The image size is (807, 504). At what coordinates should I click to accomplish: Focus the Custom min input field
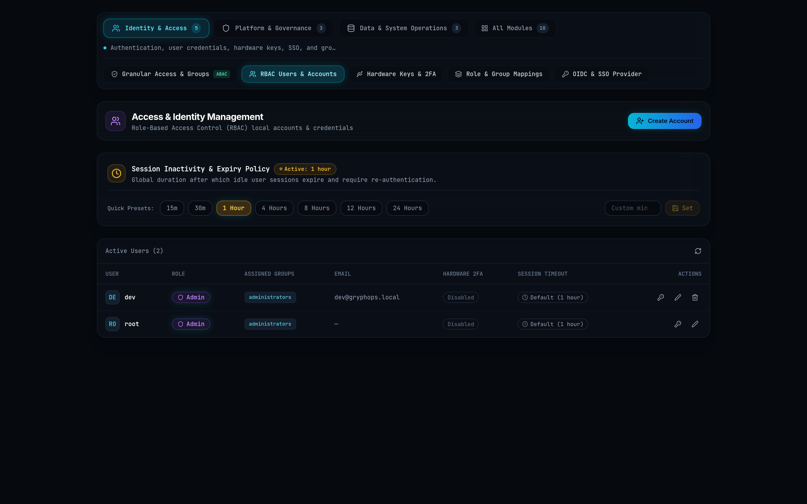tap(632, 208)
